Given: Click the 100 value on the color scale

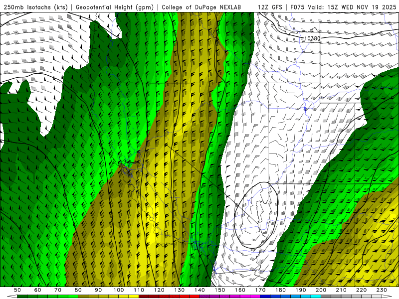Looking at the screenshot, I should pyautogui.click(x=119, y=290).
